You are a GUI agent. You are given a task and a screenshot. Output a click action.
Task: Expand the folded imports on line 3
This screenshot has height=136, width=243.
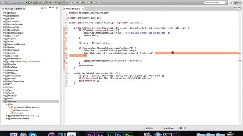click(x=68, y=18)
